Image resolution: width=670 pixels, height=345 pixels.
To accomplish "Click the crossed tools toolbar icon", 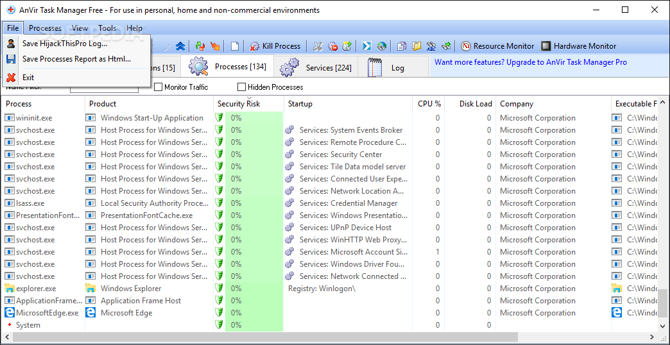I will pos(318,46).
